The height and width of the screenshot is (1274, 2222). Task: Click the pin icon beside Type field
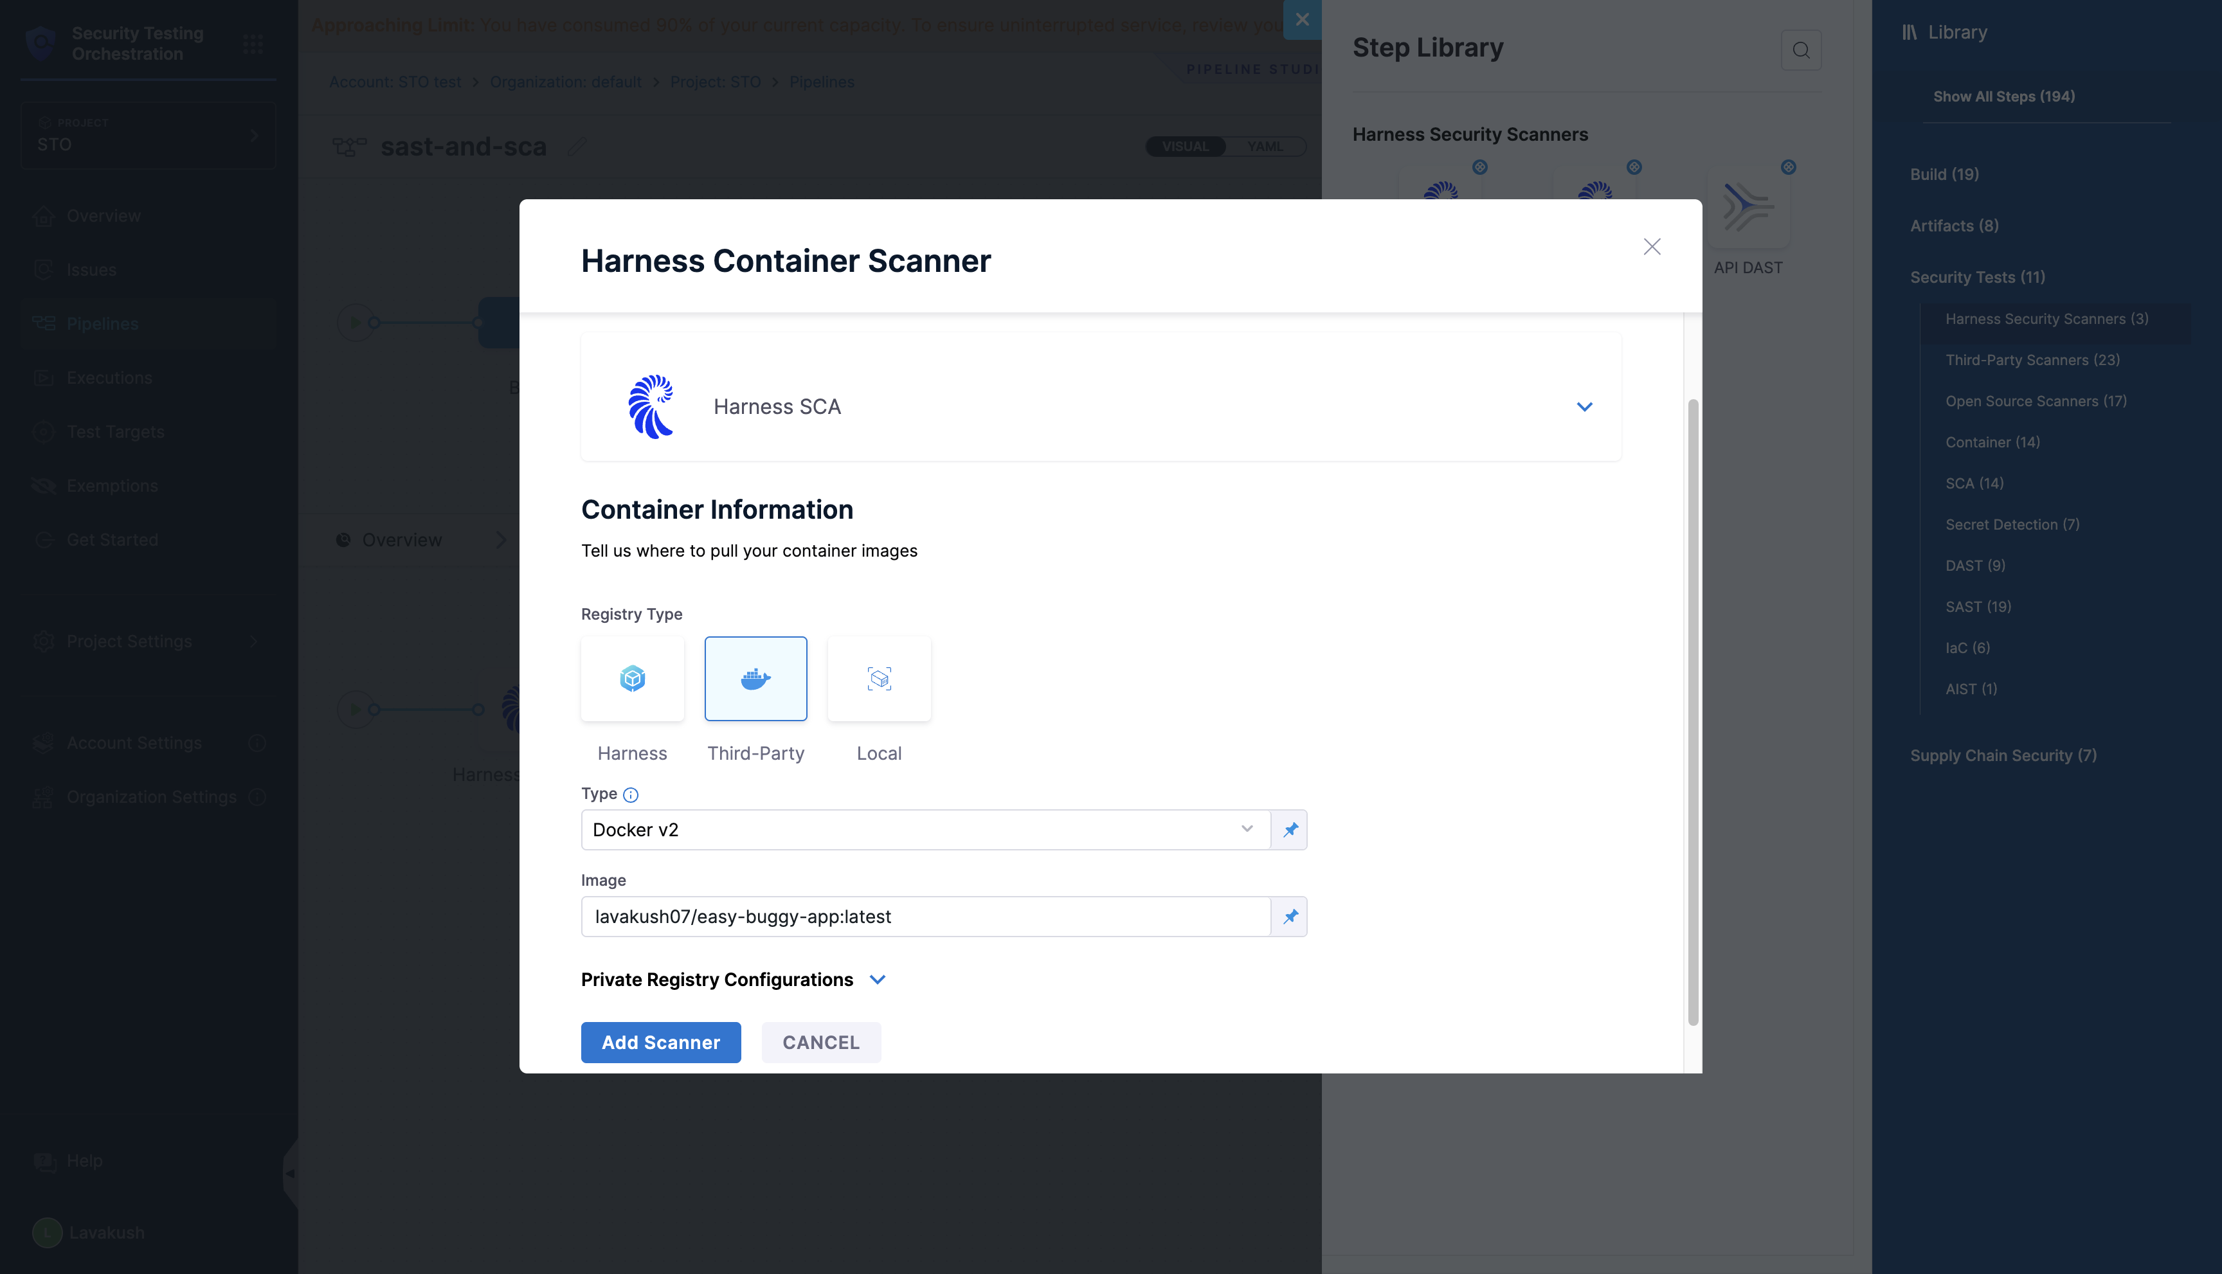[1290, 829]
